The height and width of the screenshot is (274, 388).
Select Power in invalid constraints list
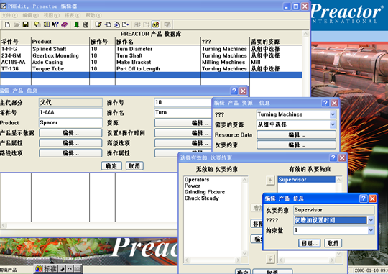click(193, 186)
